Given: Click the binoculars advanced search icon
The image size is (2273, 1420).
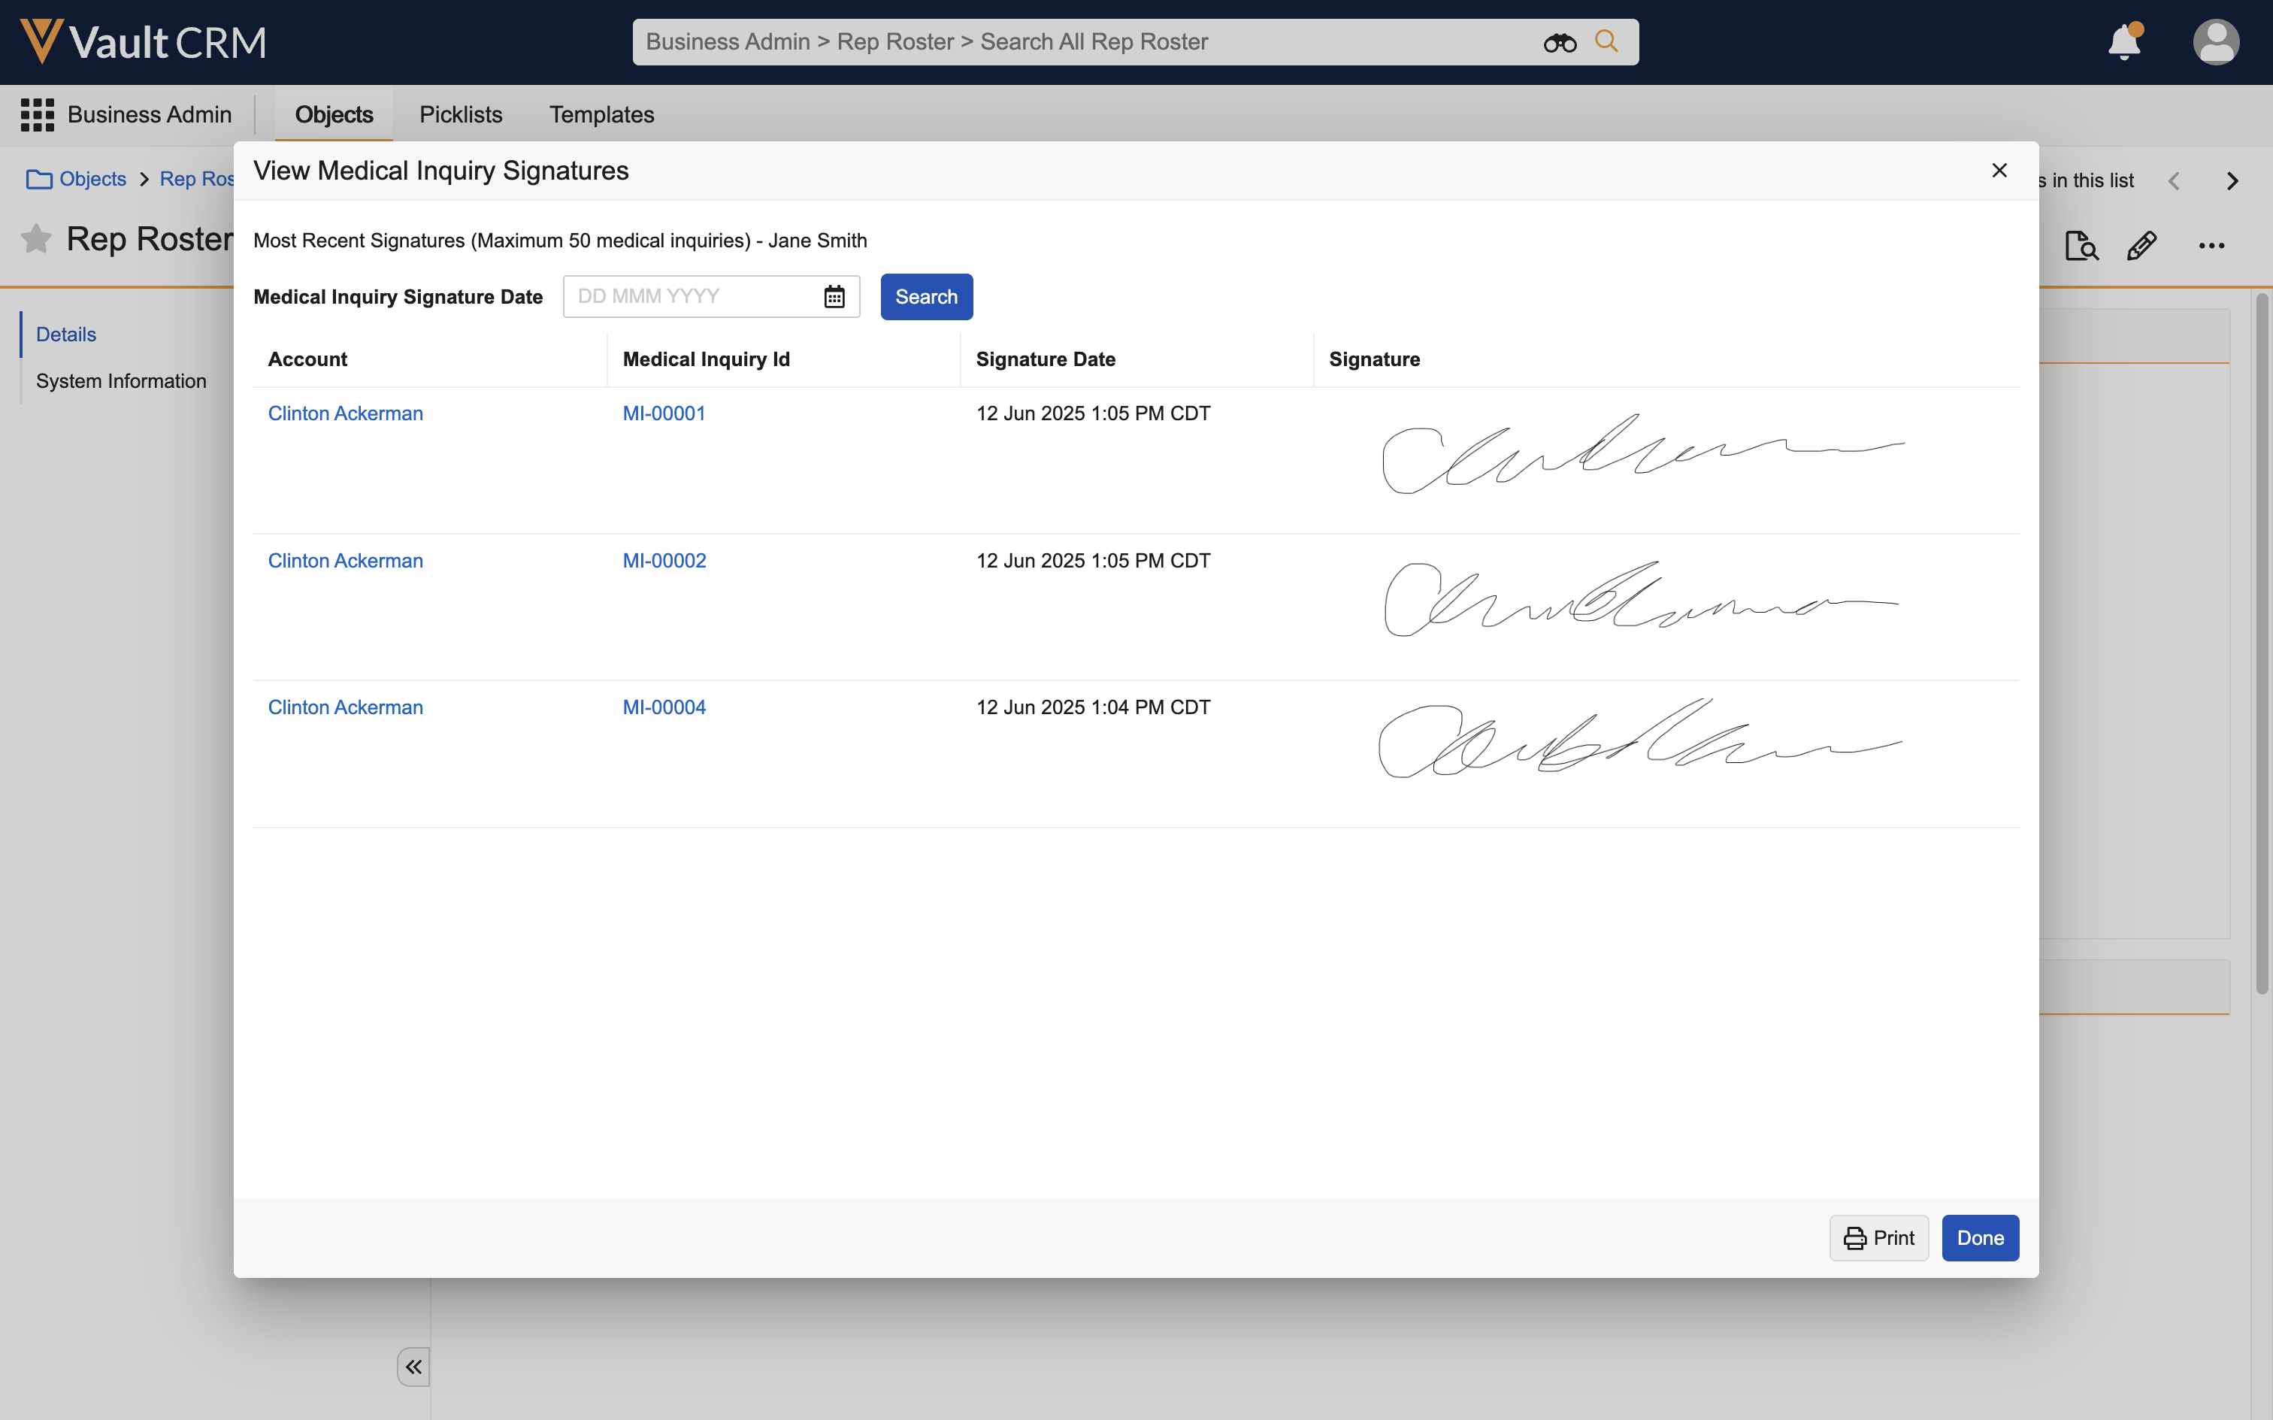Looking at the screenshot, I should pos(1560,42).
